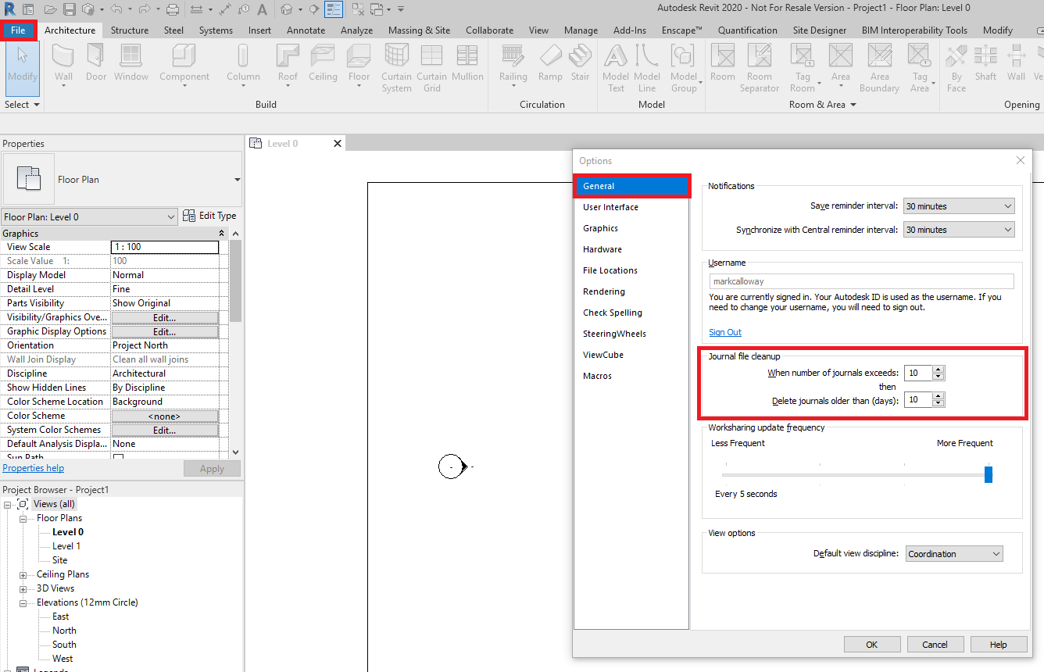Click Cancel in Options dialog
This screenshot has height=672, width=1044.
click(x=935, y=645)
